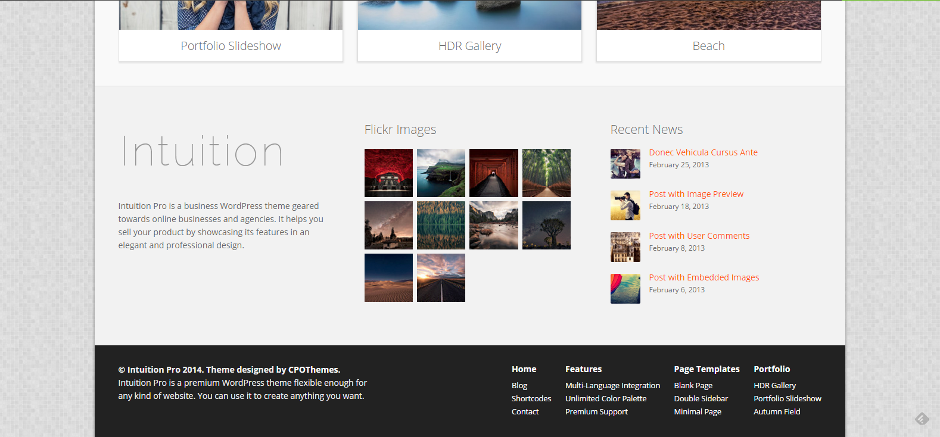This screenshot has height=437, width=940.
Task: Open the bamboo forest path Flickr thumbnail
Action: tap(546, 173)
